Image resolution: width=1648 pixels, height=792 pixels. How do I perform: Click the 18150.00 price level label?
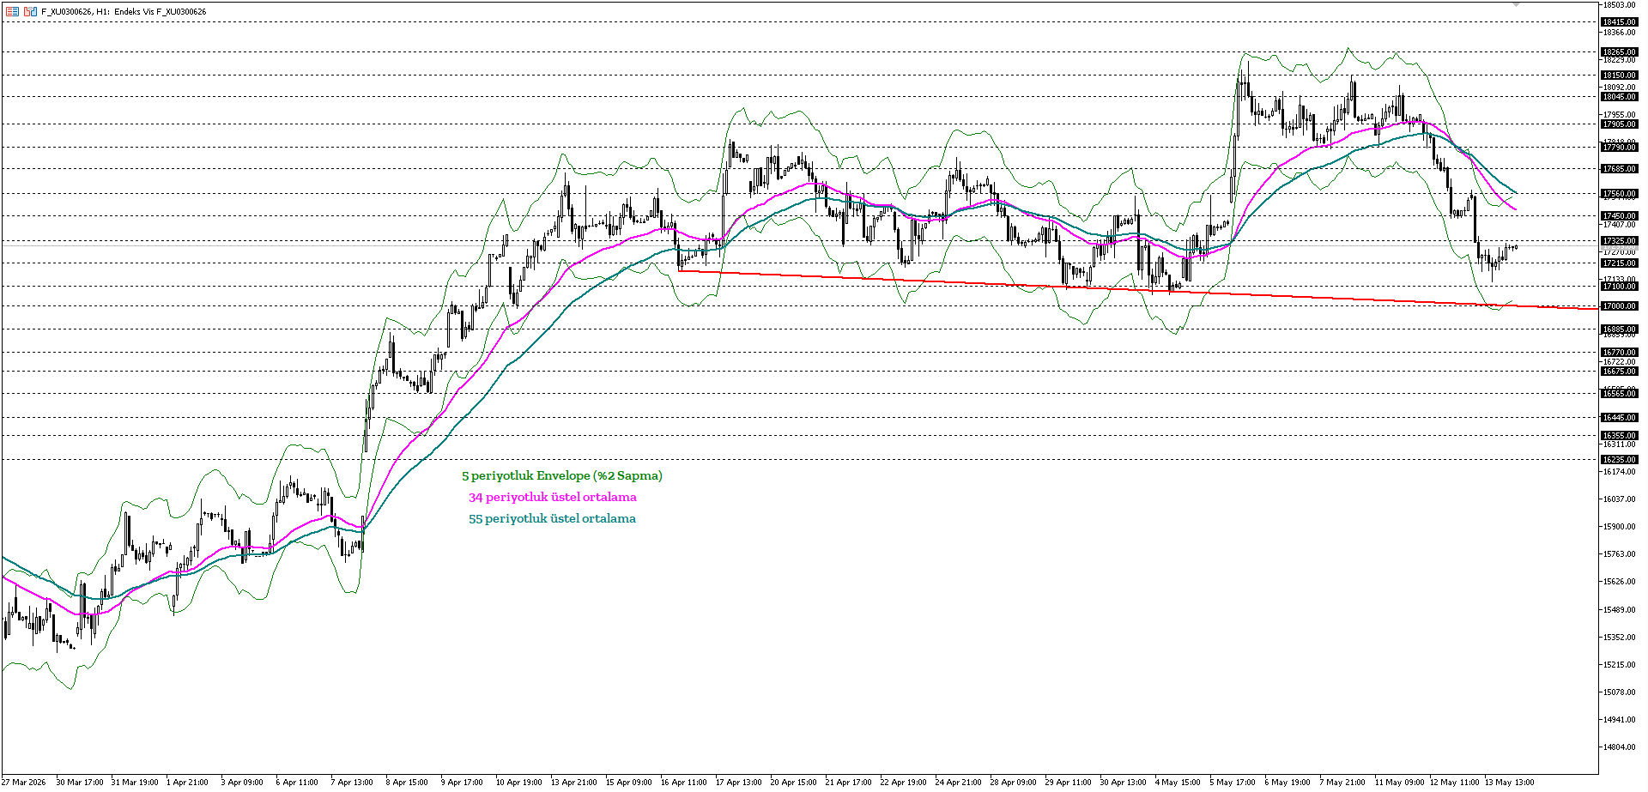1619,76
